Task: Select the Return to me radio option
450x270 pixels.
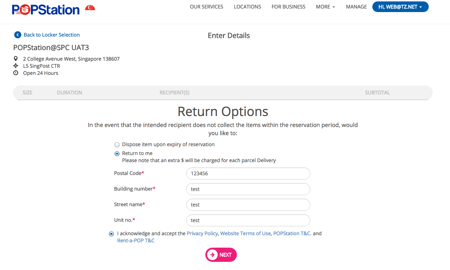Action: pyautogui.click(x=117, y=154)
